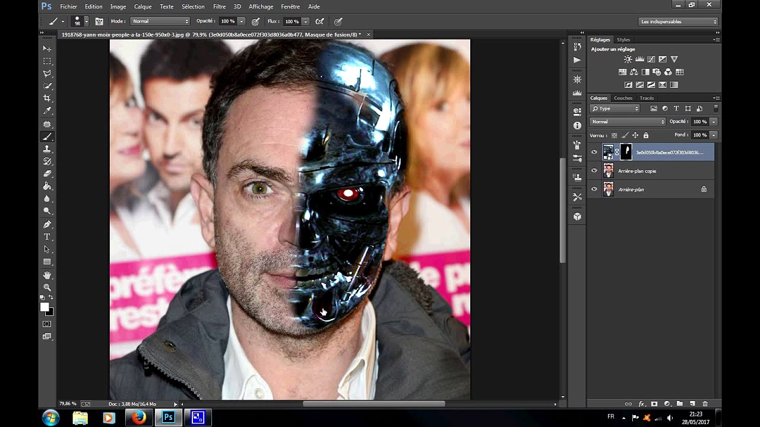Add a Levels adjustment layer
Screen dimensions: 760x427
[639, 59]
